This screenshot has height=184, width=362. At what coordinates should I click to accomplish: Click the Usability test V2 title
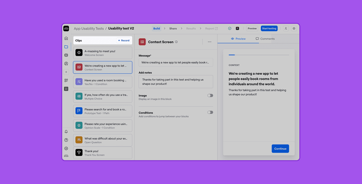121,28
